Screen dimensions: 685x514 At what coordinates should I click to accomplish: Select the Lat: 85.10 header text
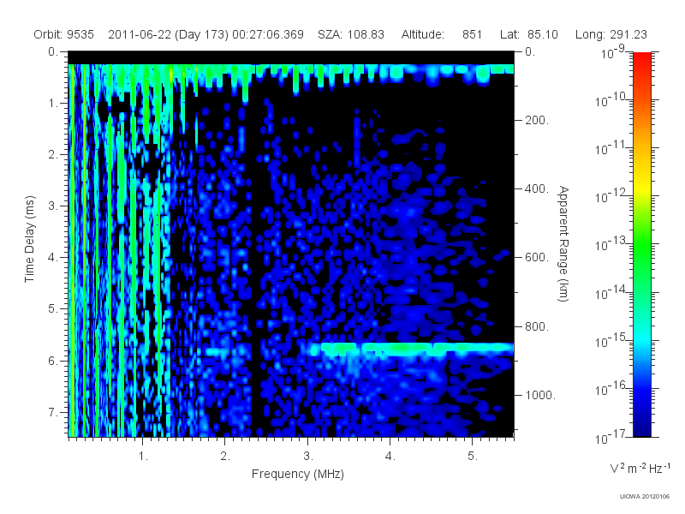529,34
